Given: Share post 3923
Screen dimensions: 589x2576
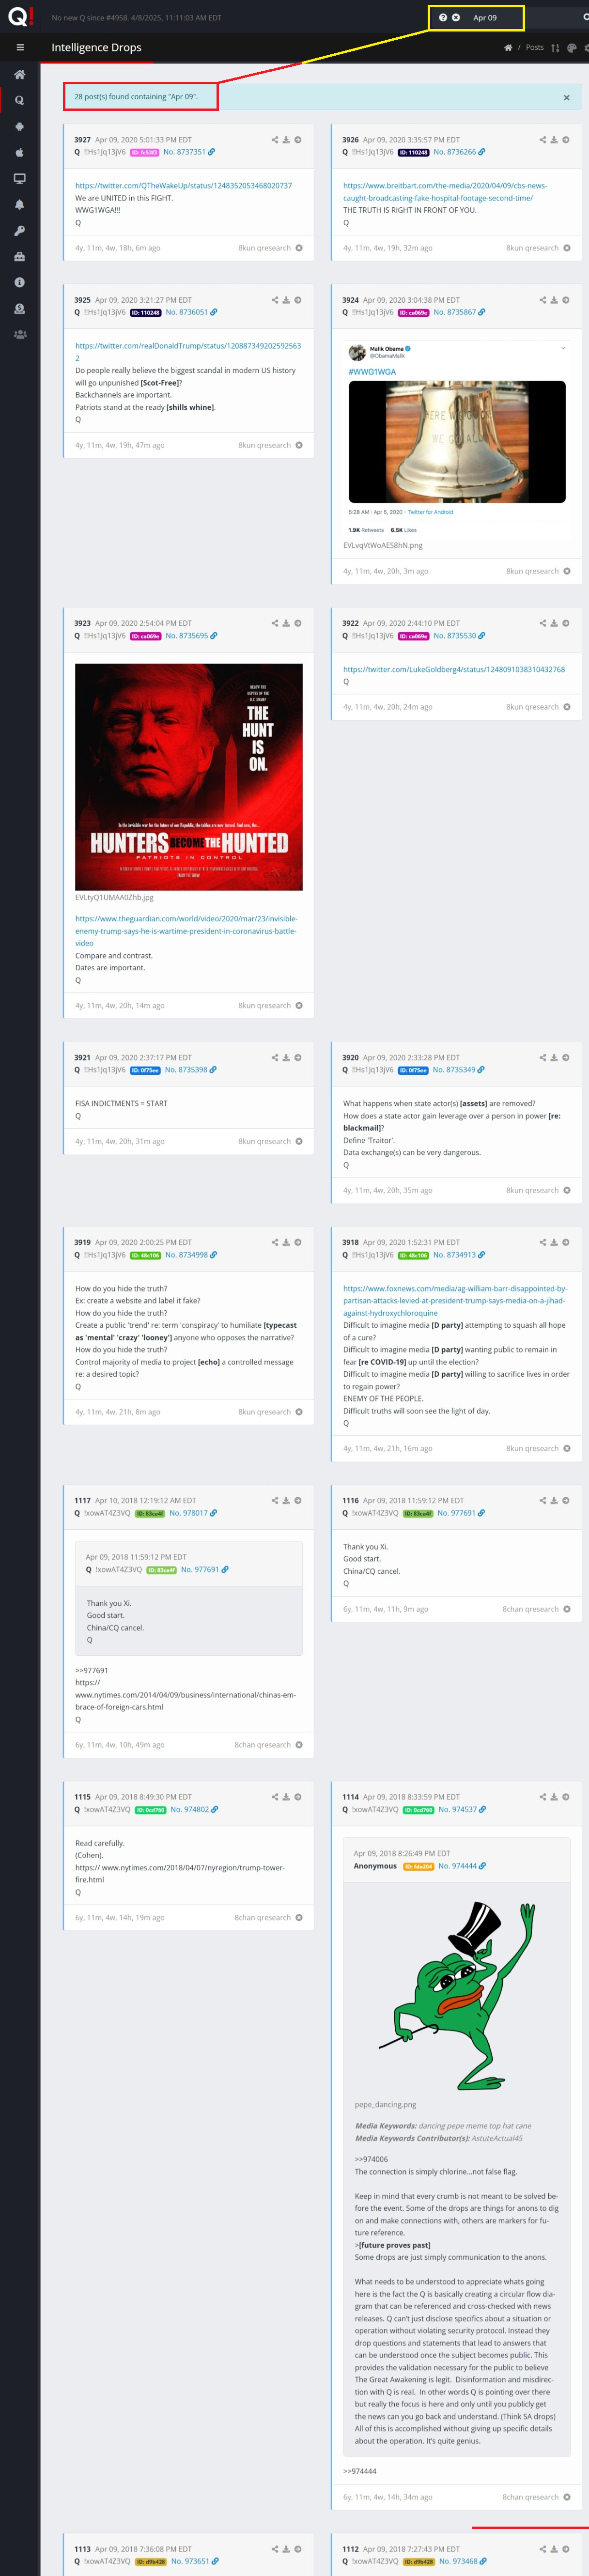Looking at the screenshot, I should 275,623.
